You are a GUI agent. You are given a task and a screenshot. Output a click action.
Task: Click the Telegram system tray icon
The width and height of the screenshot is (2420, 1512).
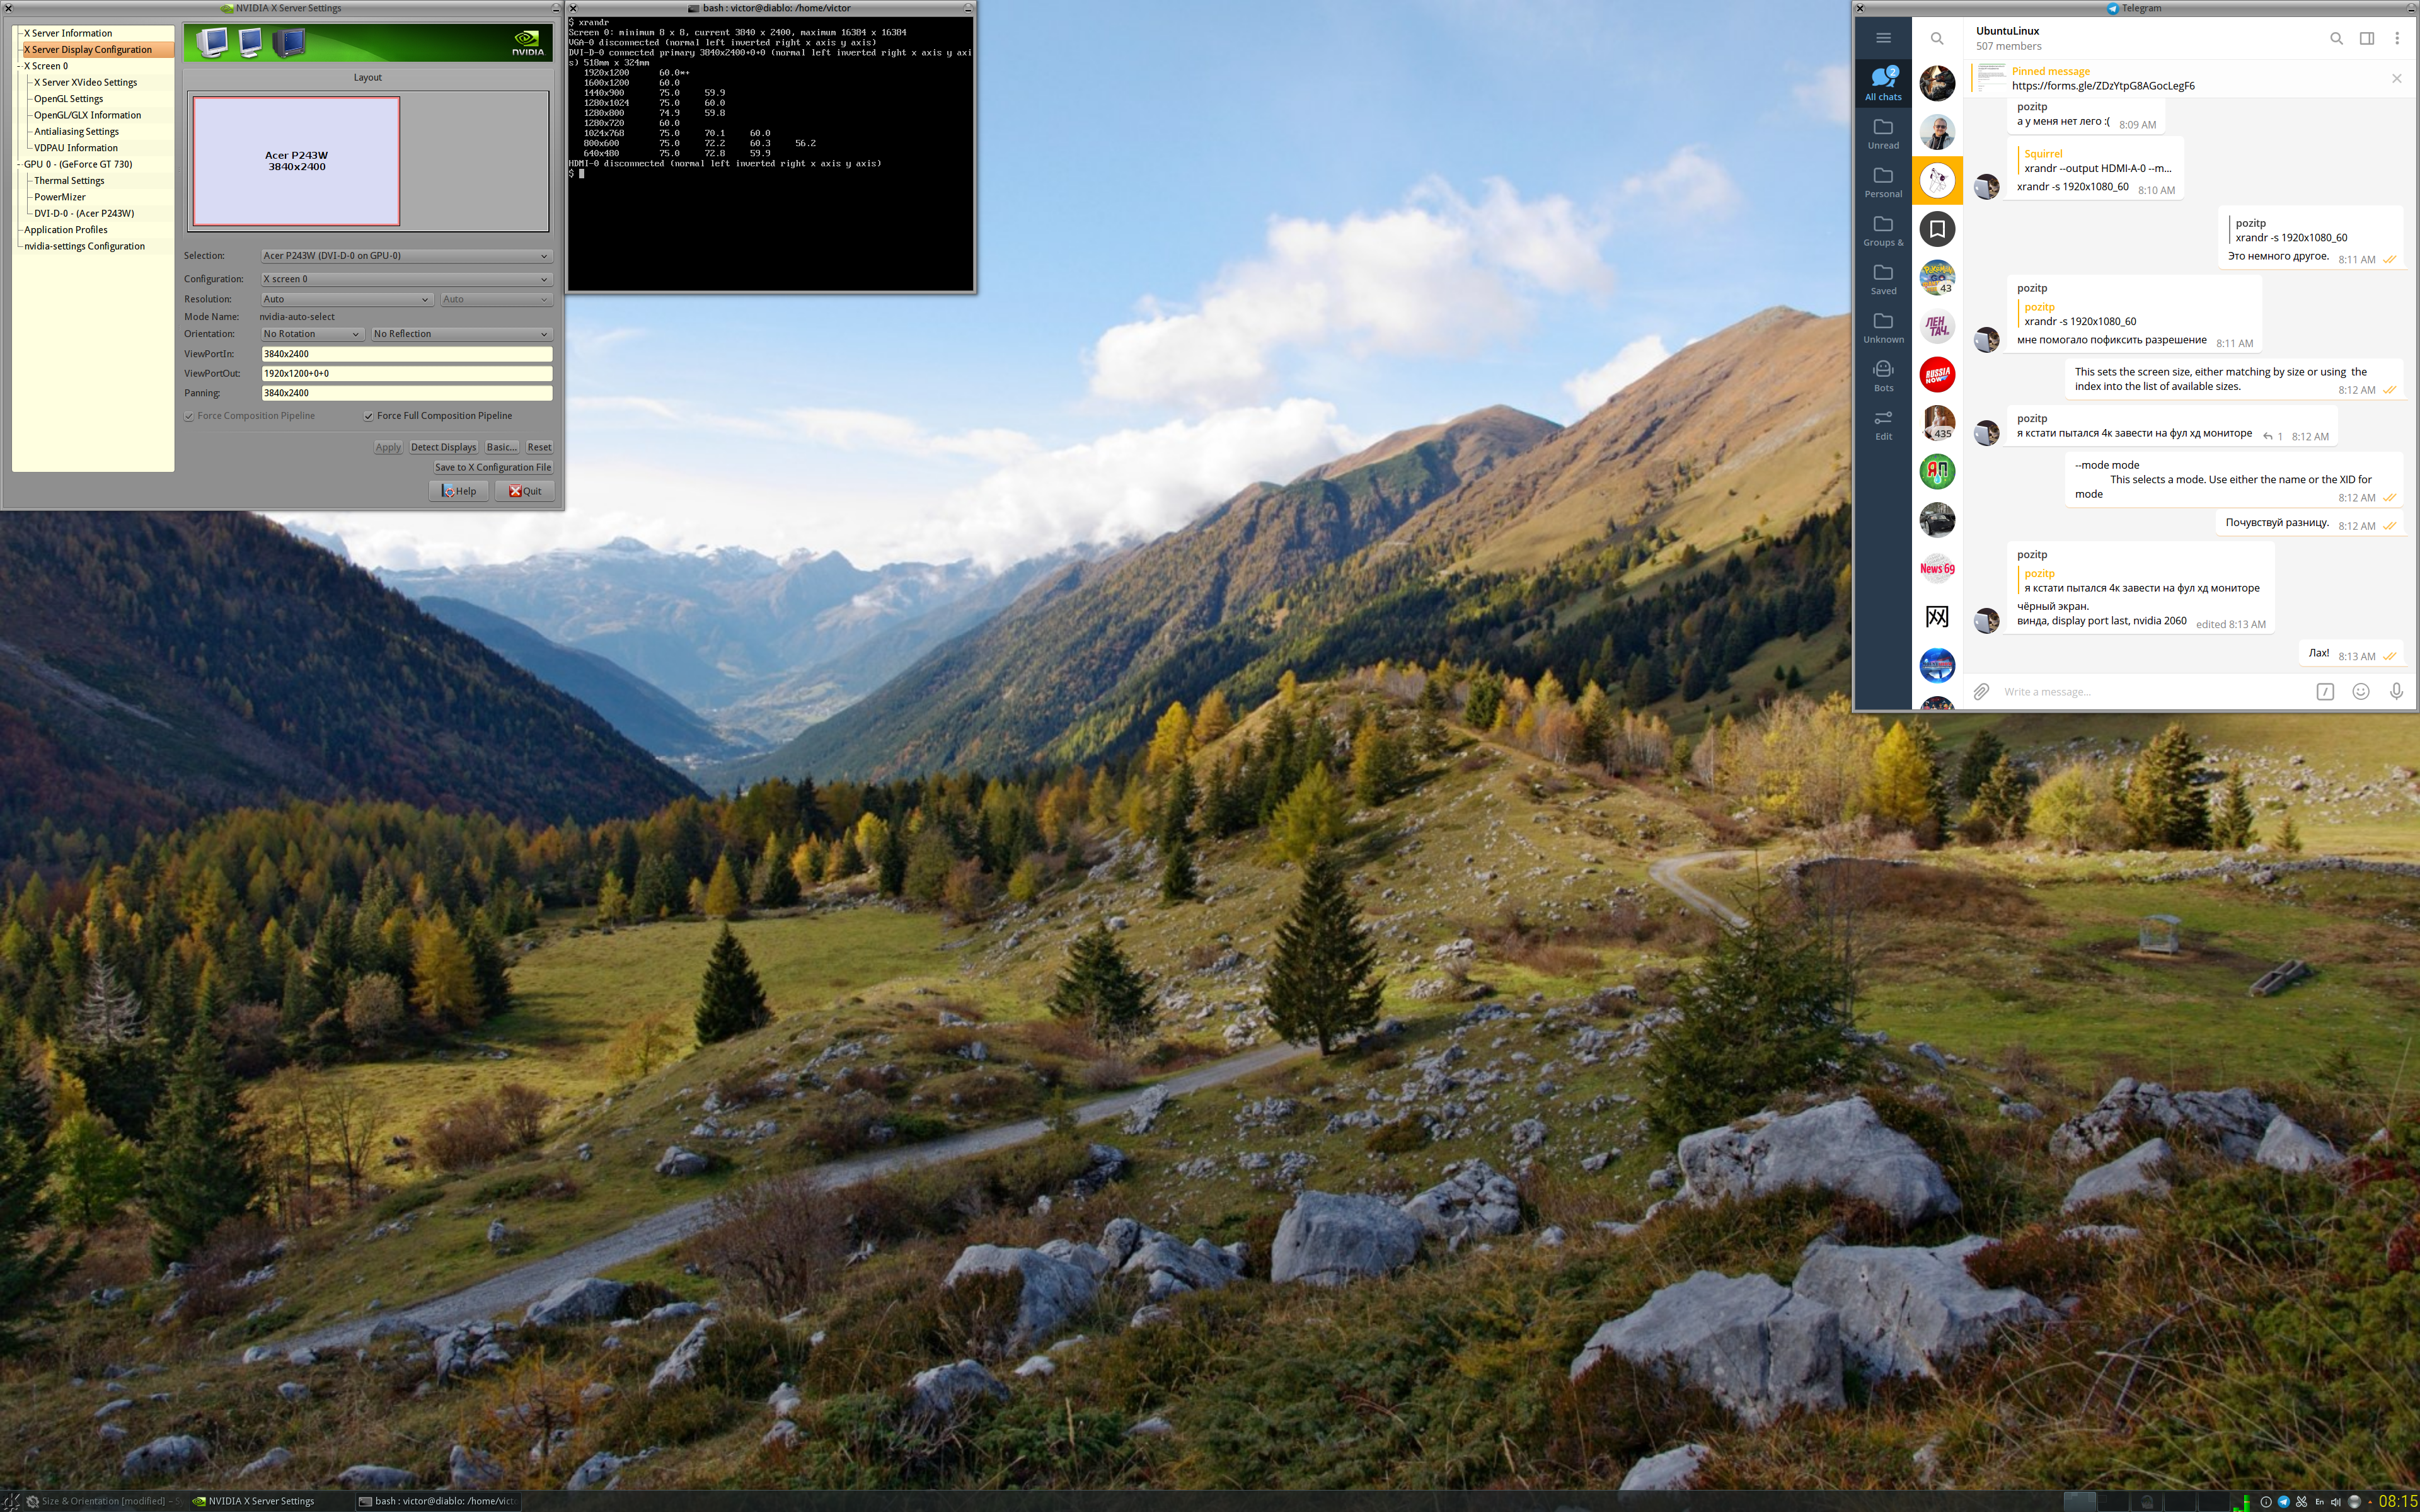pos(2284,1501)
